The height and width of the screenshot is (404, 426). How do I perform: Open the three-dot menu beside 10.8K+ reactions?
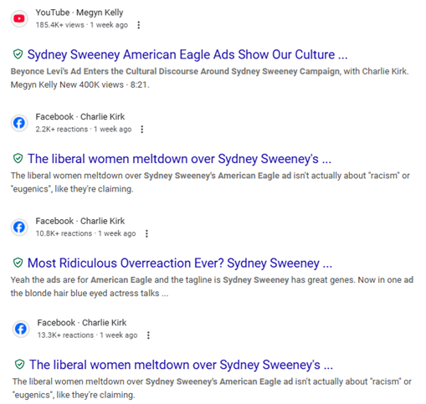click(146, 233)
